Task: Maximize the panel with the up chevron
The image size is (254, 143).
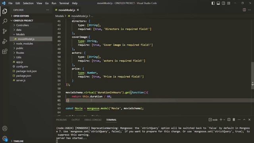Action: pos(244,120)
